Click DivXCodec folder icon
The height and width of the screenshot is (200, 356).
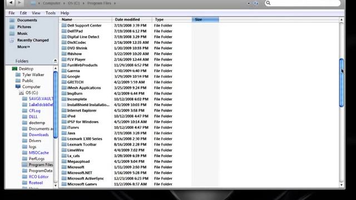click(64, 42)
